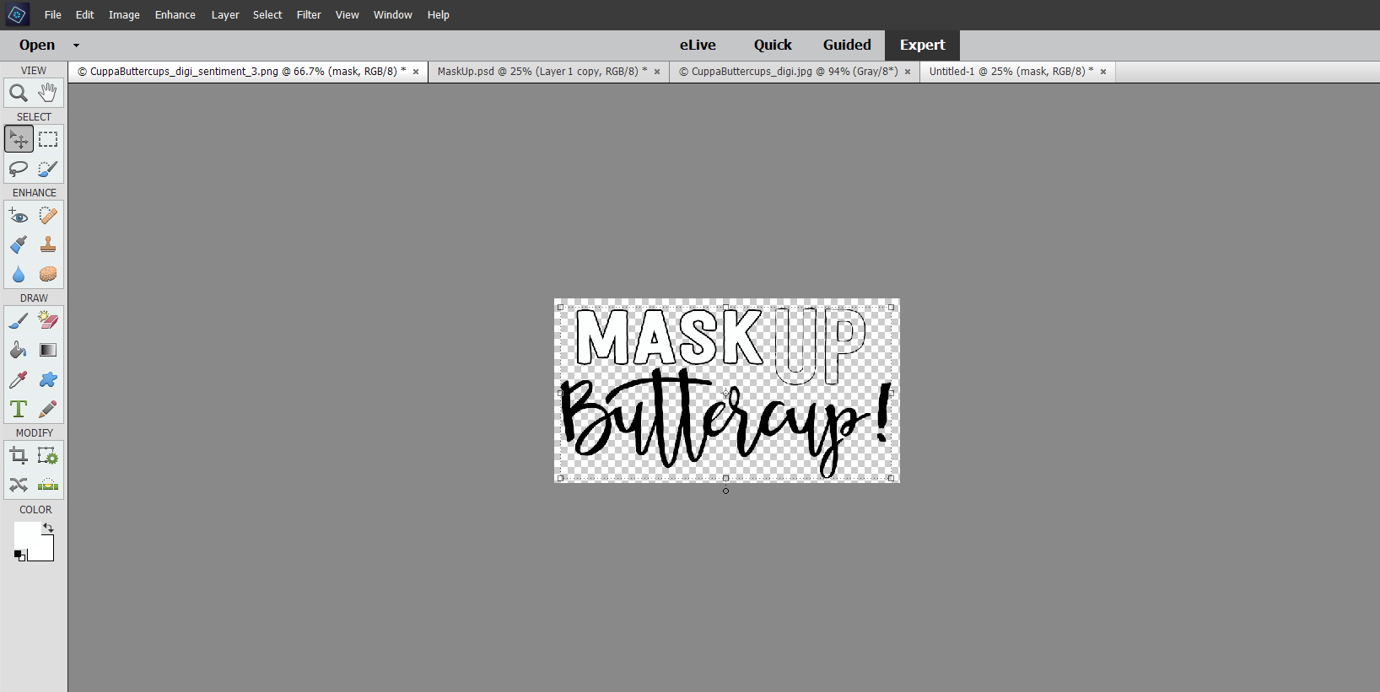Select the Straighten tool
Image resolution: width=1380 pixels, height=692 pixels.
tap(48, 485)
